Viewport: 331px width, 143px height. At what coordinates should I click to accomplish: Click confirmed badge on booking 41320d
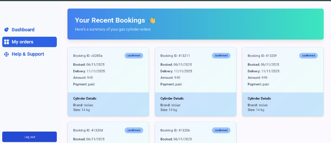[x=134, y=130]
